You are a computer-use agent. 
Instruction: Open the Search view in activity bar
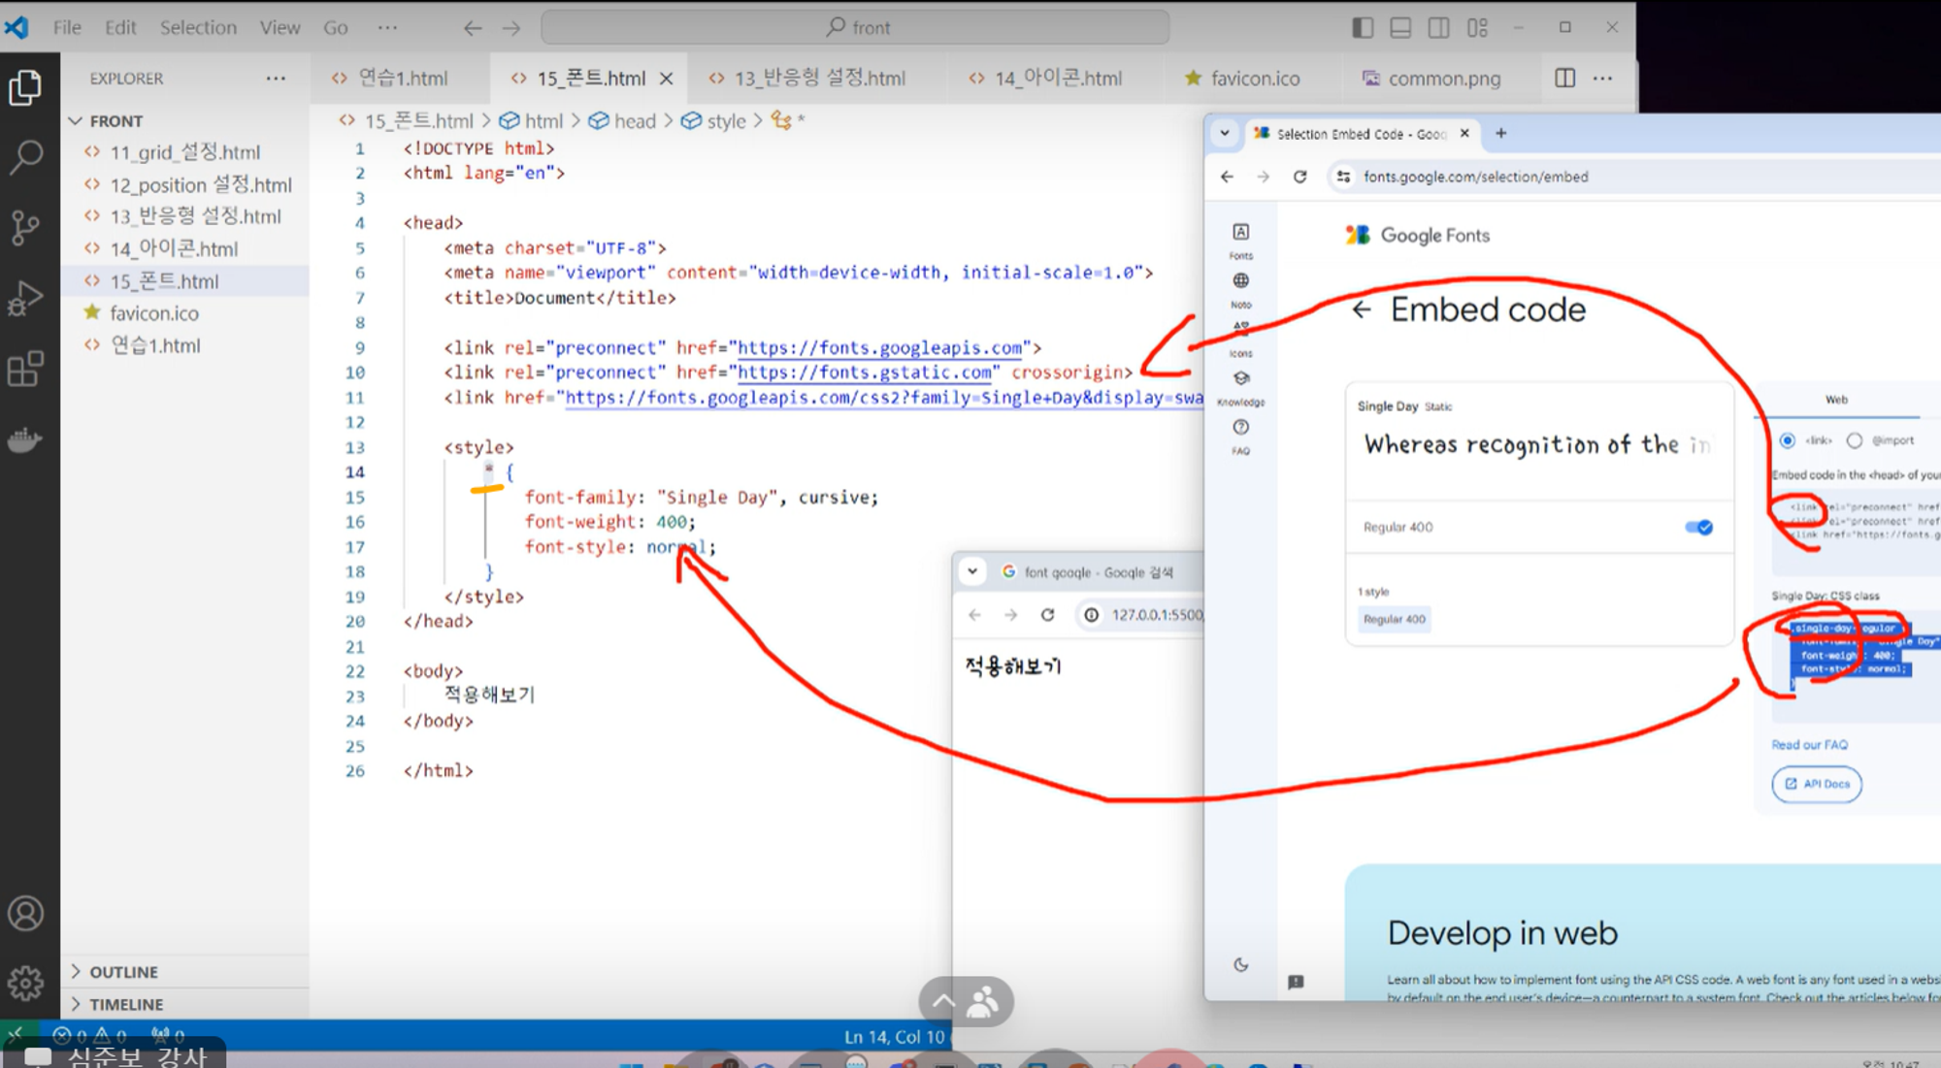[26, 156]
